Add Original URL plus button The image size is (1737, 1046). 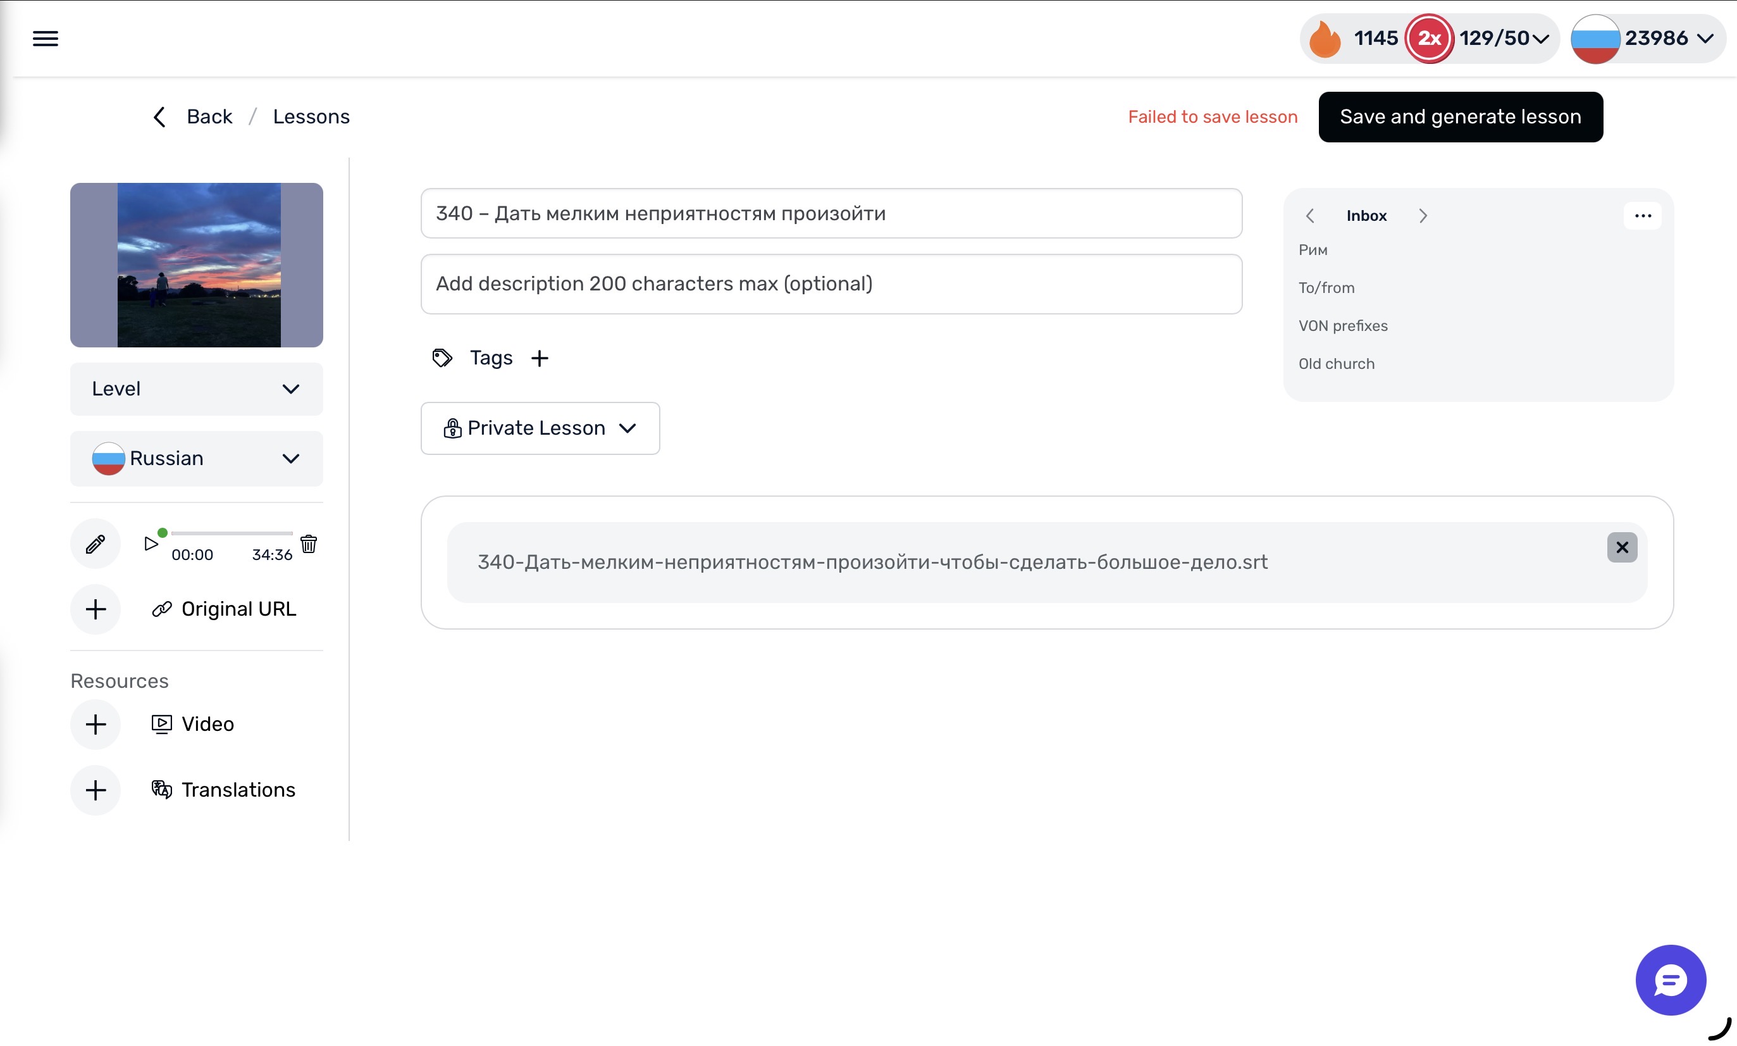[95, 609]
